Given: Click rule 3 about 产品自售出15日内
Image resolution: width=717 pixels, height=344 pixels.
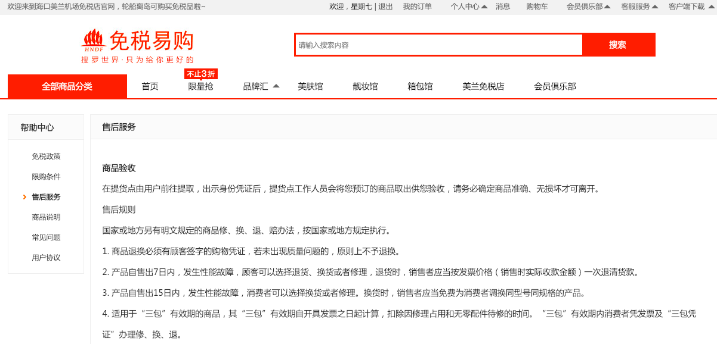Looking at the screenshot, I should (344, 293).
